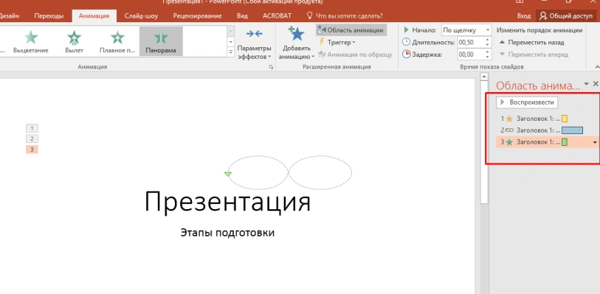Click Добавить анимацию star button

(x=296, y=43)
